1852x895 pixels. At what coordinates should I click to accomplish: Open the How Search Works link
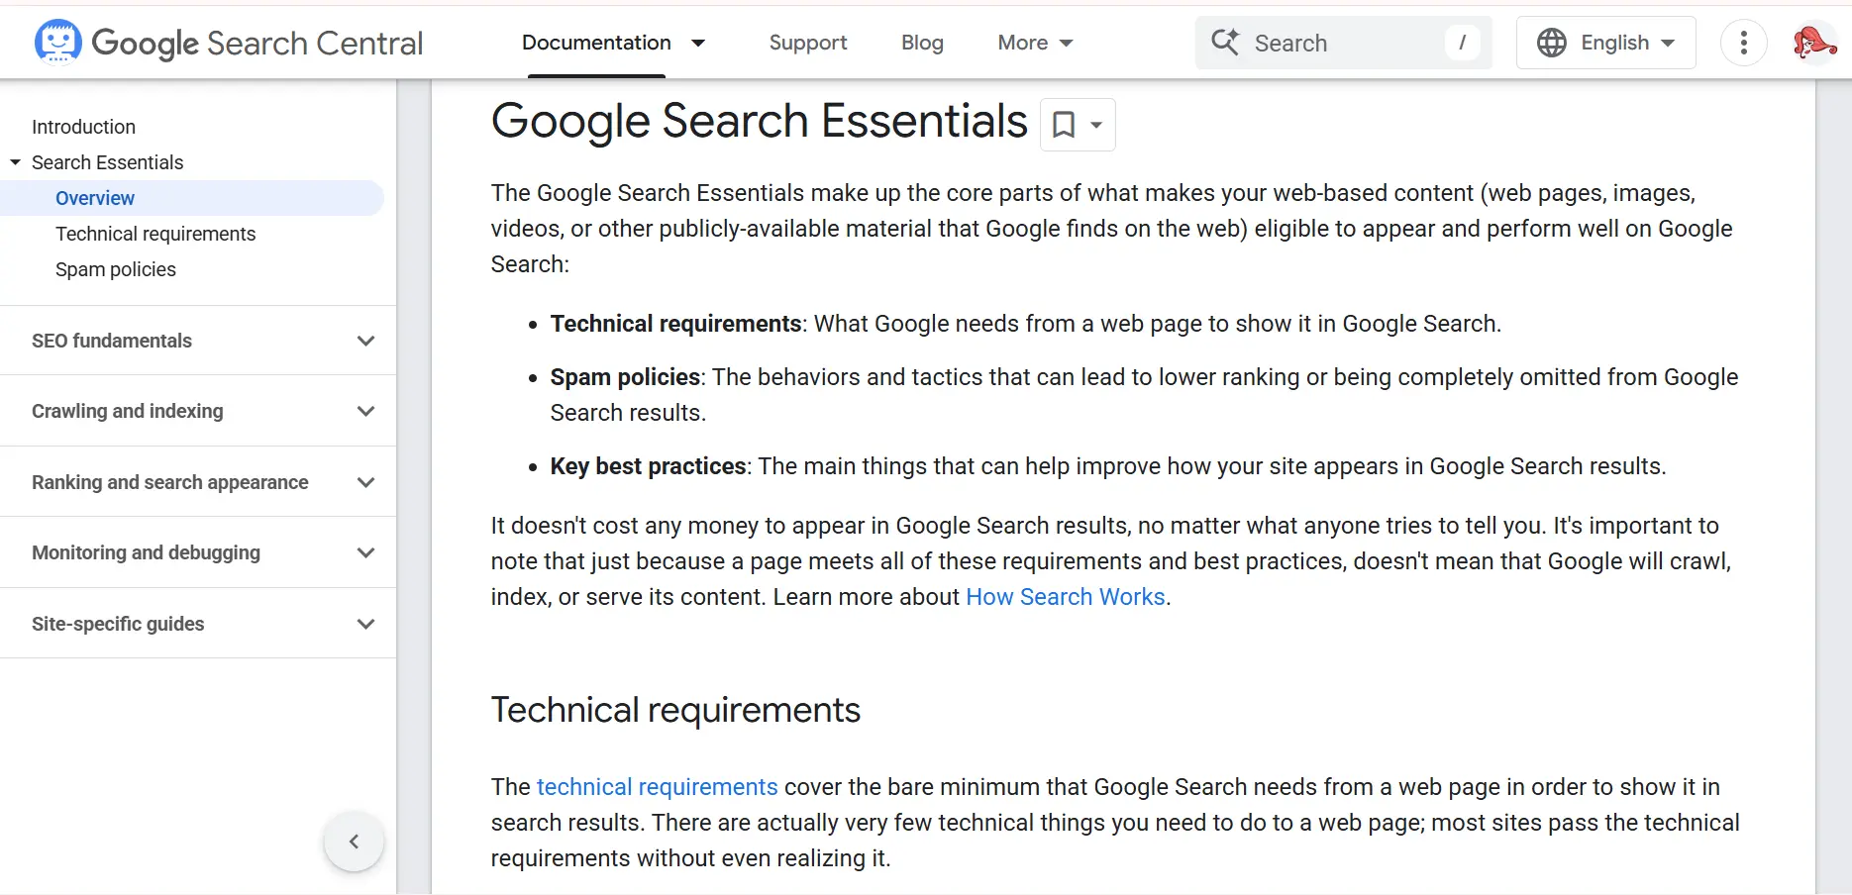1066,597
